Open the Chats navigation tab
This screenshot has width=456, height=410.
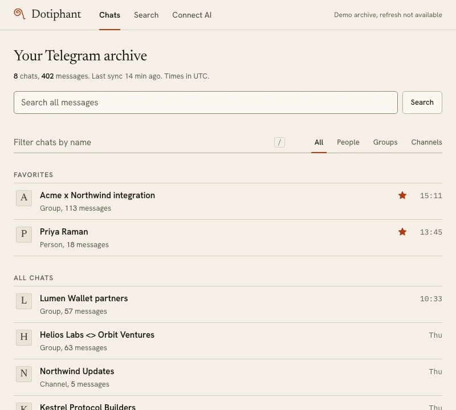(109, 15)
